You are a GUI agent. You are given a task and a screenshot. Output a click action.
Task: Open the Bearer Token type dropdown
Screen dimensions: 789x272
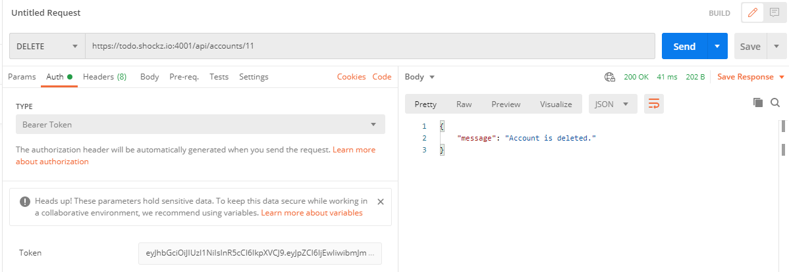[x=200, y=124]
